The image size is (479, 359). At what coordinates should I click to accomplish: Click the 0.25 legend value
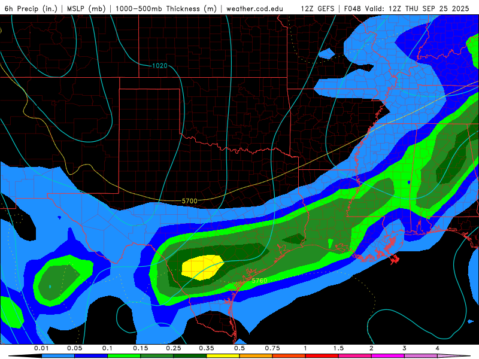174,348
